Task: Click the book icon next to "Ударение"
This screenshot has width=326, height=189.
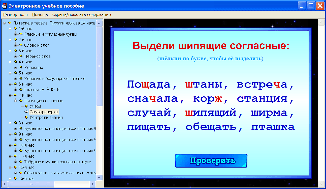Action: 21,67
